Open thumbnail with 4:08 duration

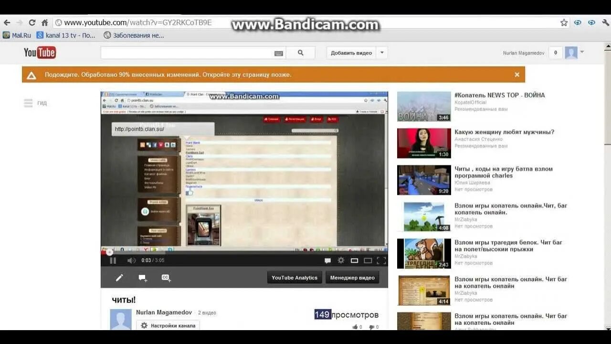point(424,217)
